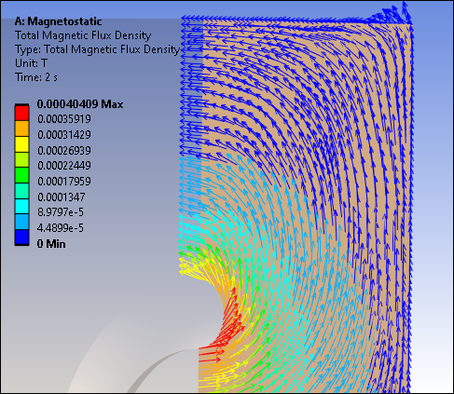Select the dark blue legend band
Viewport: 454px width, 394px height.
pos(21,238)
